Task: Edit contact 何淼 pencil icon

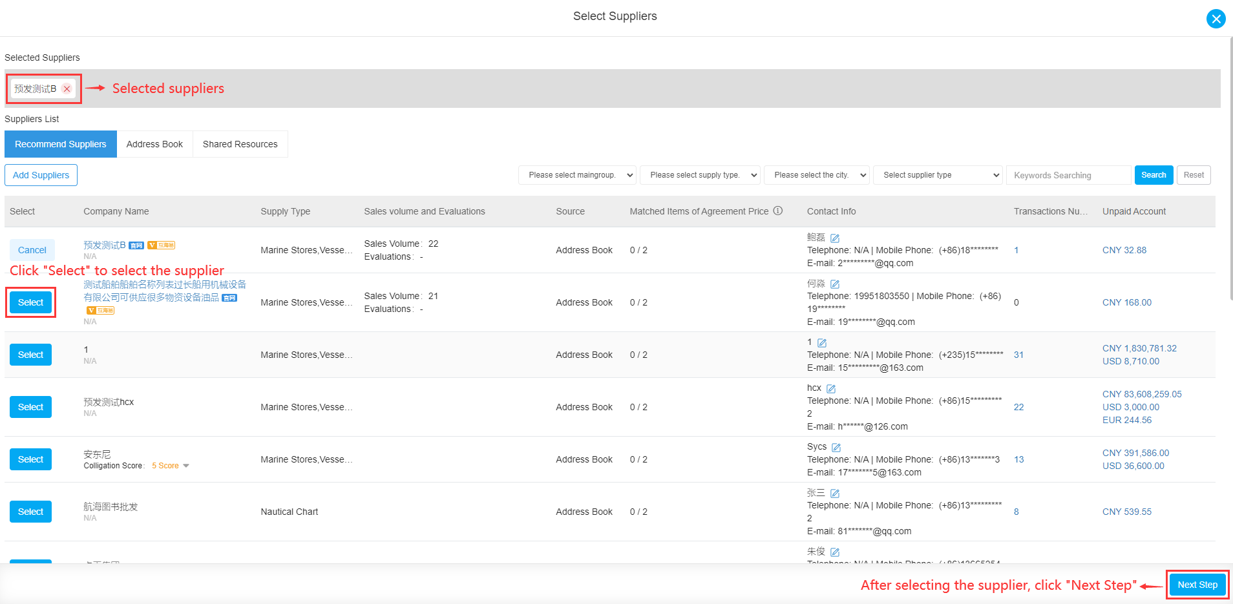Action: point(835,284)
